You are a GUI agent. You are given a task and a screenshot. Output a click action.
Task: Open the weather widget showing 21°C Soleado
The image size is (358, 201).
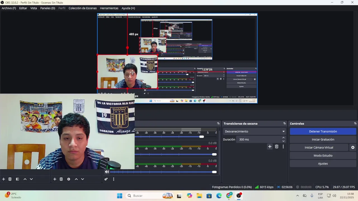coord(13,195)
